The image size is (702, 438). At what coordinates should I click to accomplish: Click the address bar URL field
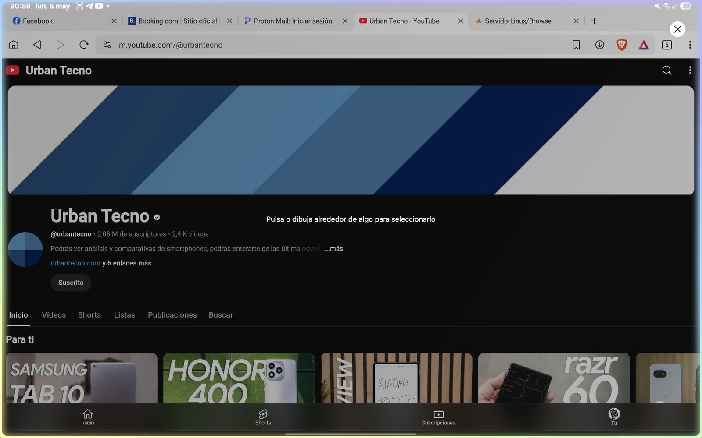[307, 45]
